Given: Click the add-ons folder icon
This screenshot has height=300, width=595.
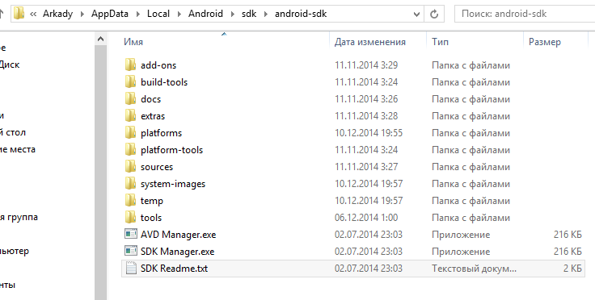Looking at the screenshot, I should tap(130, 65).
